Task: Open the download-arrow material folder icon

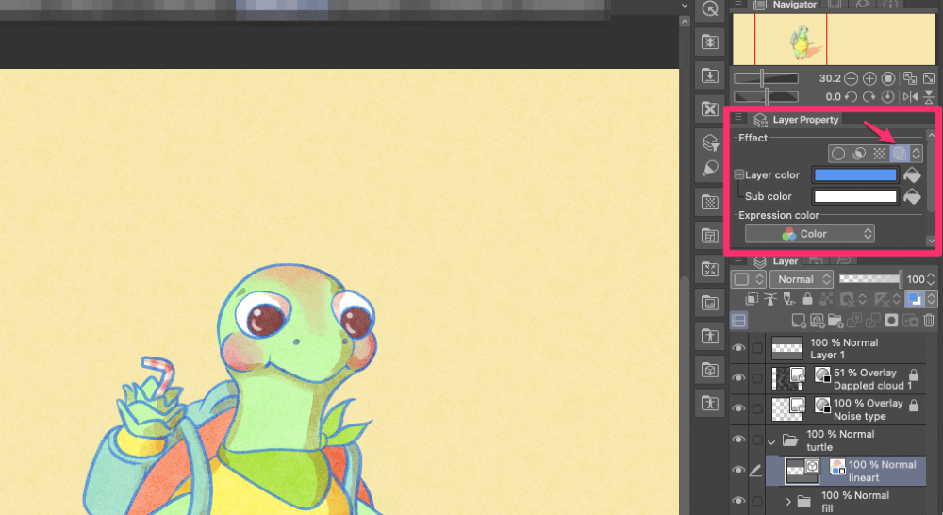Action: 710,75
